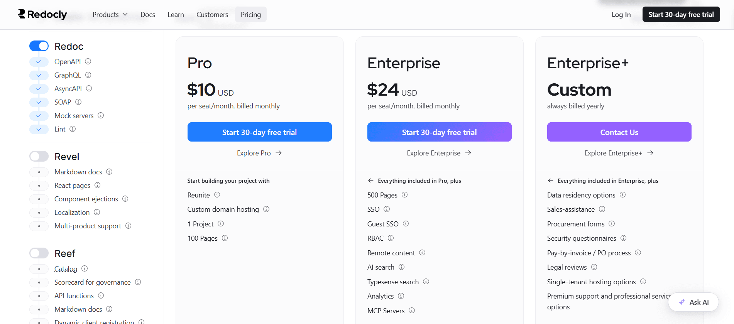Click header Start 30-day free trial button
The height and width of the screenshot is (324, 734).
coord(681,14)
